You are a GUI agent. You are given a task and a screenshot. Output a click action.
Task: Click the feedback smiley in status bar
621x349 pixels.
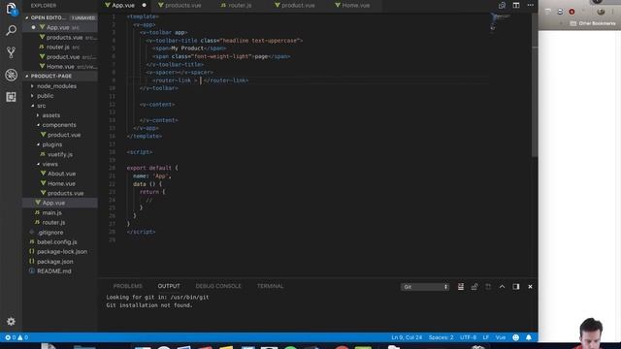click(515, 337)
